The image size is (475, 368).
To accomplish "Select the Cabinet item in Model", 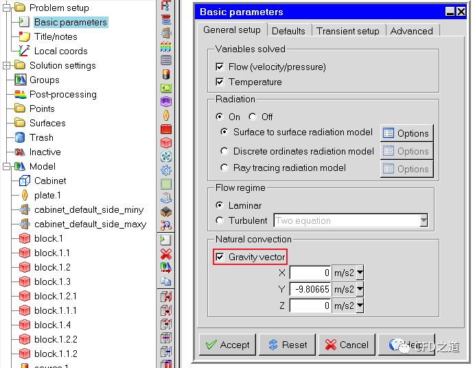I will pos(50,181).
